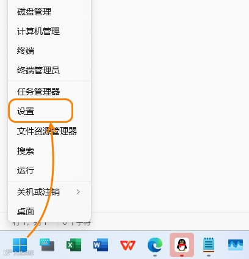The width and height of the screenshot is (249, 259).
Task: Open 文件资源管理器 menu entry
Action: [49, 131]
